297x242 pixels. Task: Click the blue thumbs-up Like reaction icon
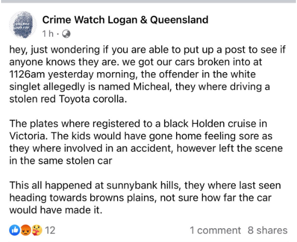click(15, 230)
